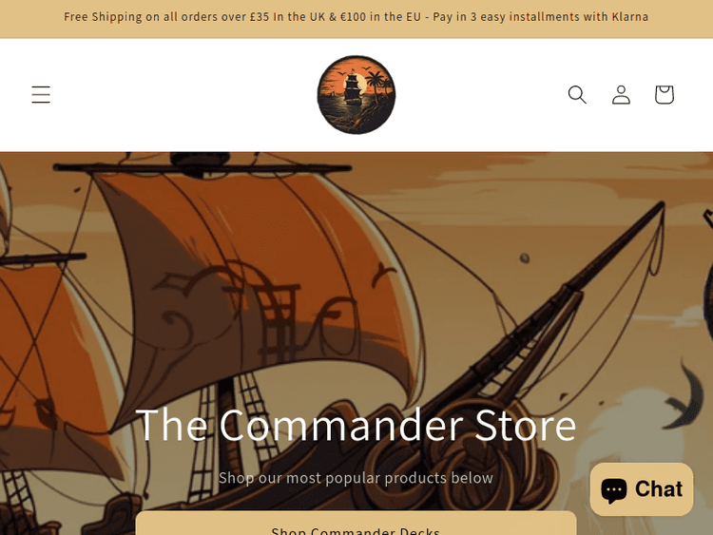Open the account login icon
This screenshot has width=713, height=535.
click(621, 94)
